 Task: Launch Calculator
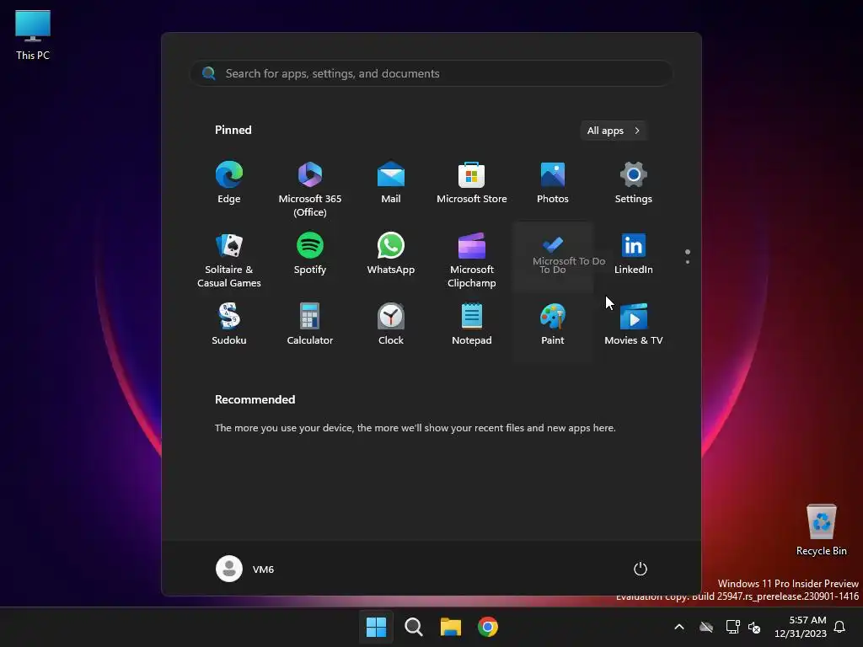[310, 324]
